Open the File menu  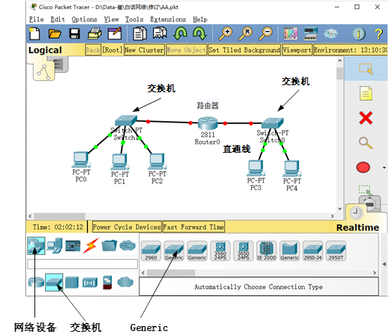point(37,19)
